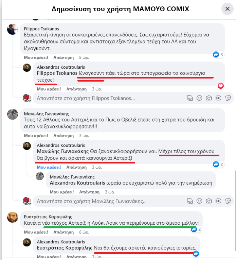The height and width of the screenshot is (260, 236).
Task: Open profile switcher next to Μανώλης reply box
Action: (30, 204)
